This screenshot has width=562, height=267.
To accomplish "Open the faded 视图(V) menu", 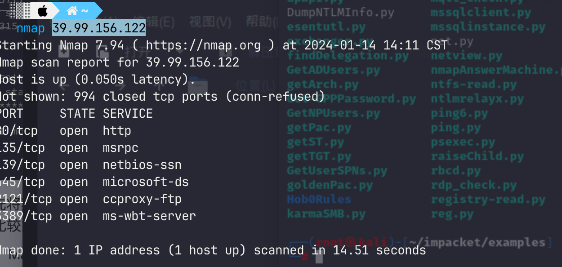I will click(x=210, y=22).
